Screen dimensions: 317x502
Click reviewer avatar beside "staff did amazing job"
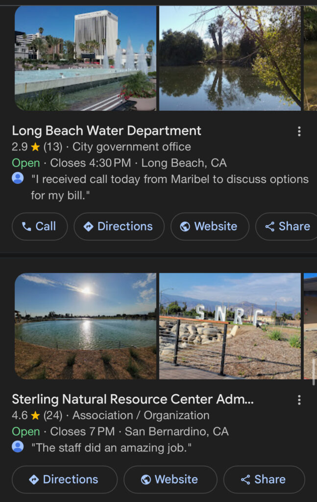point(18,447)
